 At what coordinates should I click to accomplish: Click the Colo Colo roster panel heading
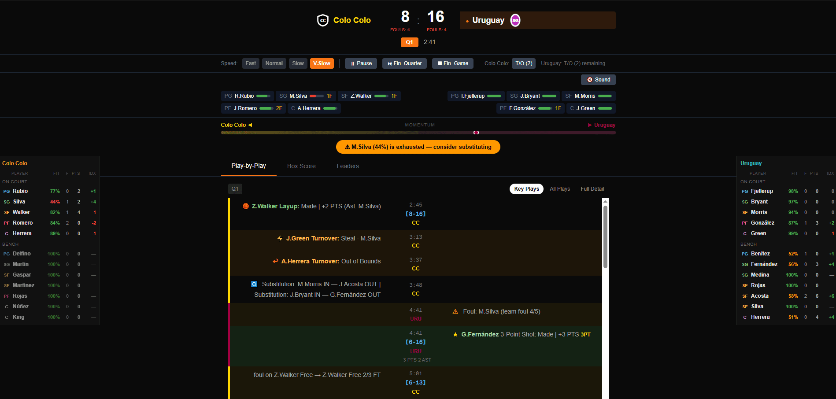coord(15,163)
